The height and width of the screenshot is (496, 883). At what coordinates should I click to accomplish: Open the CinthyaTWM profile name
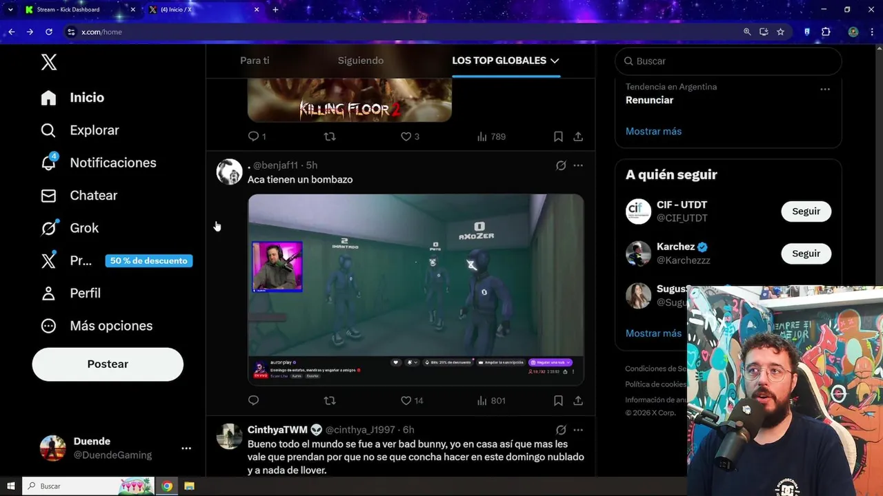click(x=277, y=430)
